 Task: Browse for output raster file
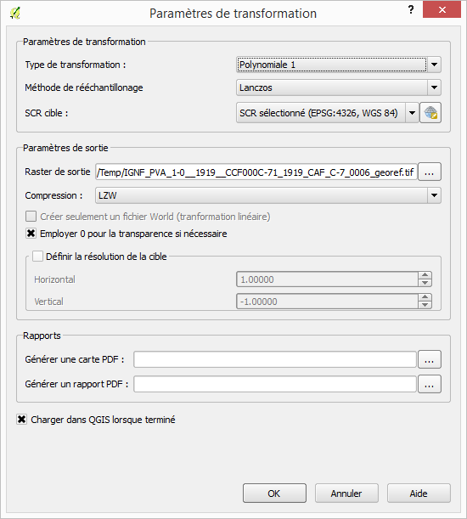click(x=430, y=172)
